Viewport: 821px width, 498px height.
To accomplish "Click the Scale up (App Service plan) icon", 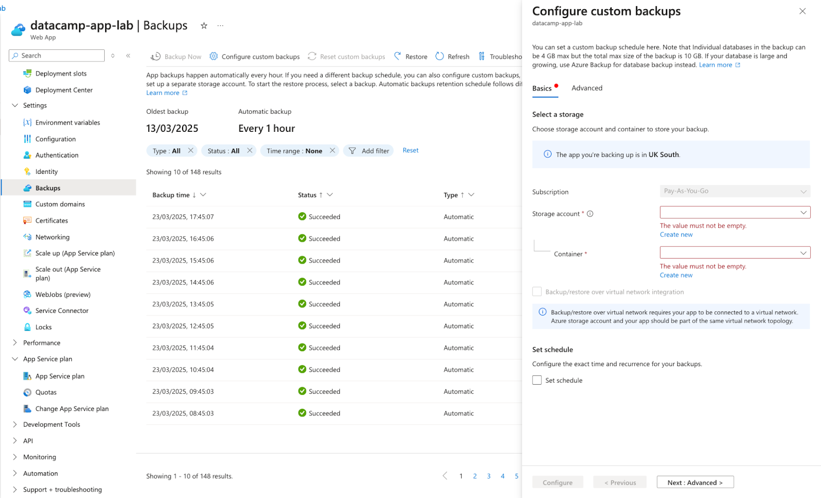I will [x=27, y=253].
